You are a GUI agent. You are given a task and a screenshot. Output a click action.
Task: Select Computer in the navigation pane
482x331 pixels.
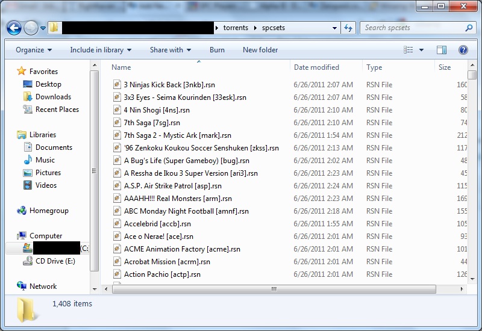click(x=46, y=235)
